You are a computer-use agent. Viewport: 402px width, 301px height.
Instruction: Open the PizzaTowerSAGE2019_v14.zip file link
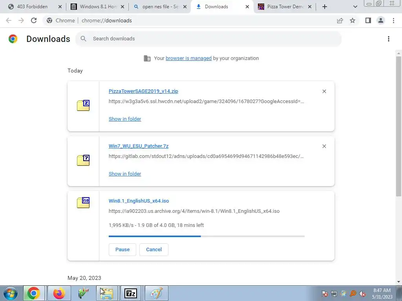pyautogui.click(x=143, y=91)
